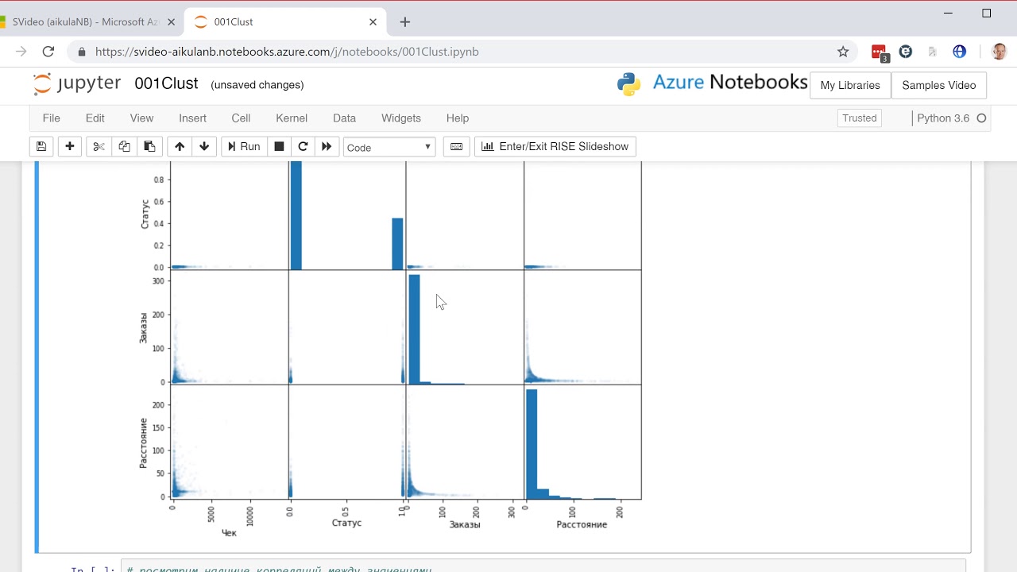Open the Edit menu

(95, 118)
